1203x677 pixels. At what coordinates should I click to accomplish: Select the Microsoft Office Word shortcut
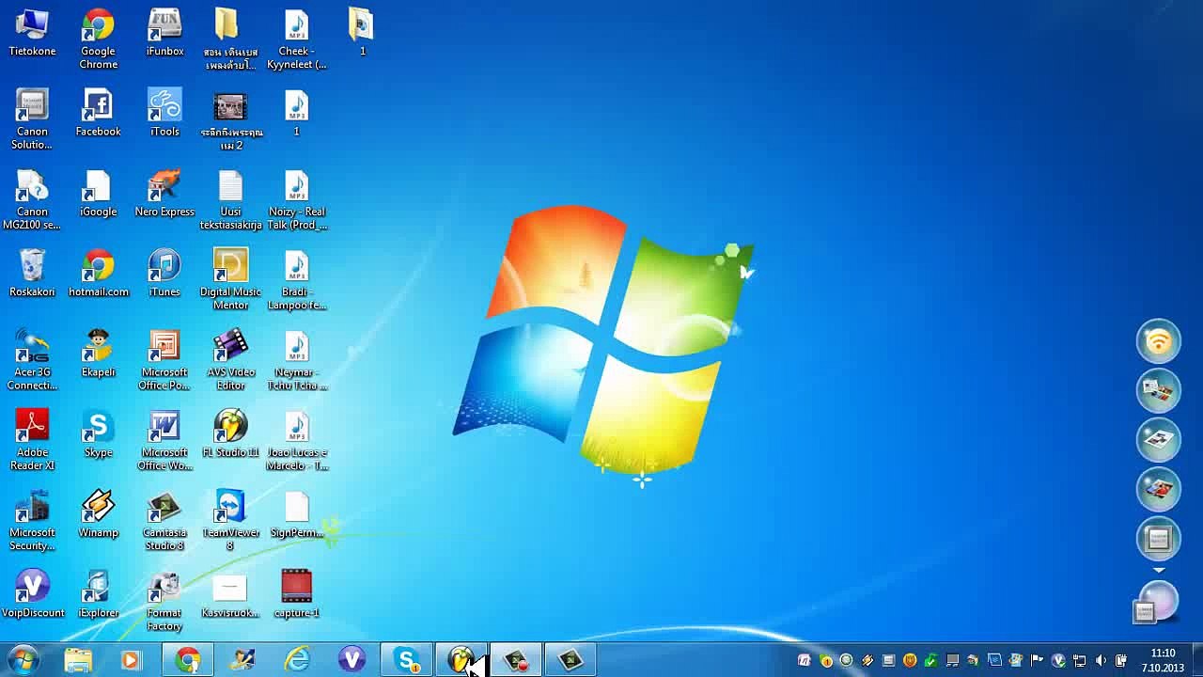(164, 440)
